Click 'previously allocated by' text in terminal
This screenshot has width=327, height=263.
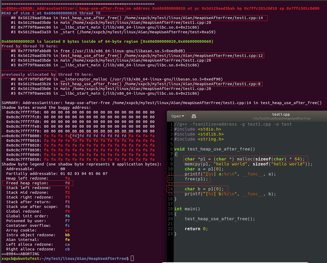pyautogui.click(x=29, y=74)
